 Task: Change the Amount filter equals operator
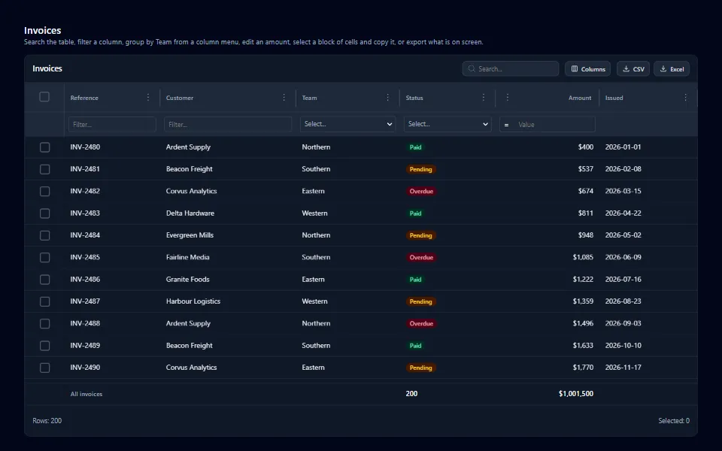point(506,125)
